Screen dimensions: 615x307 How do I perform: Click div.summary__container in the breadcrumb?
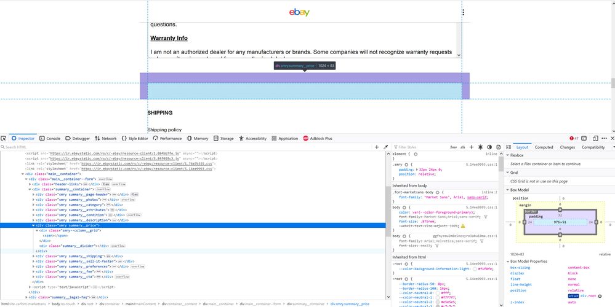tap(305, 304)
